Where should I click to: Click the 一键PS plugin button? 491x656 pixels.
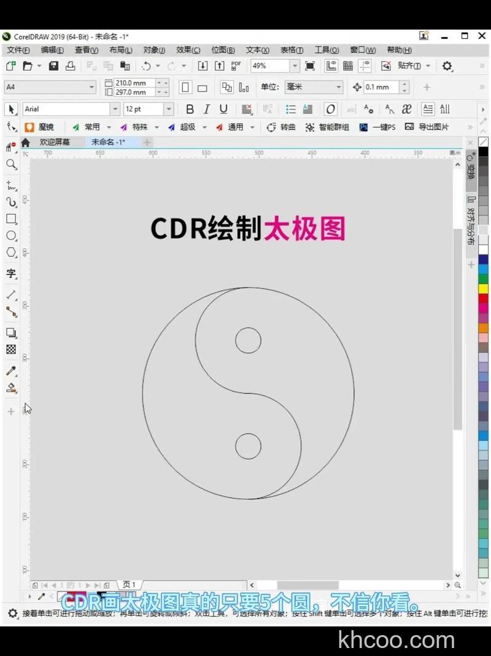coord(379,127)
